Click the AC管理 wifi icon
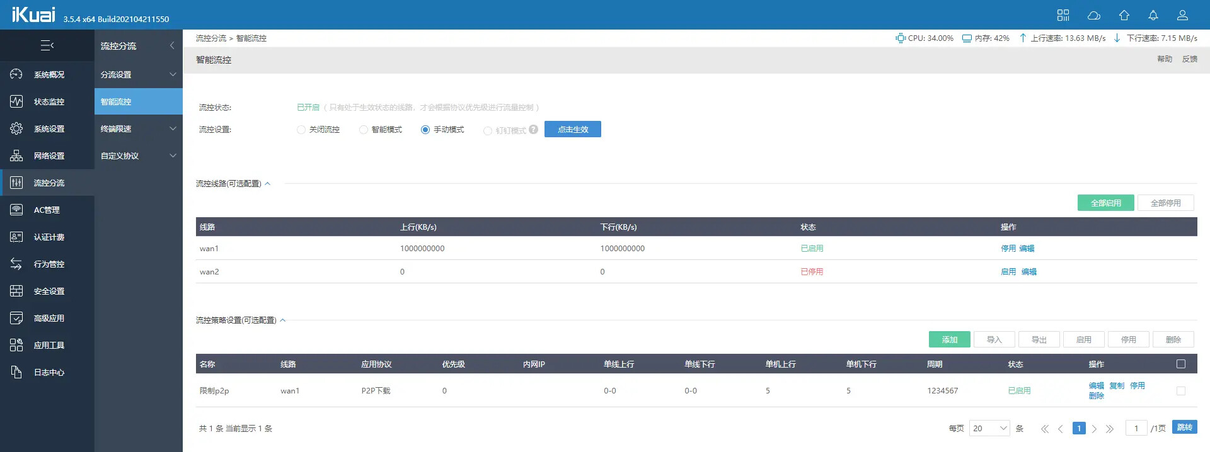Viewport: 1210px width, 452px height. pos(16,210)
